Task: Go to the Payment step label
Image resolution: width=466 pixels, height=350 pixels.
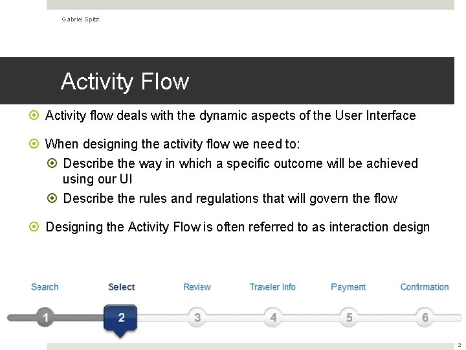Action: click(x=348, y=287)
